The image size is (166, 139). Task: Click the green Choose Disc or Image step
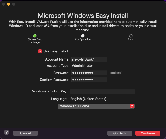point(35,36)
